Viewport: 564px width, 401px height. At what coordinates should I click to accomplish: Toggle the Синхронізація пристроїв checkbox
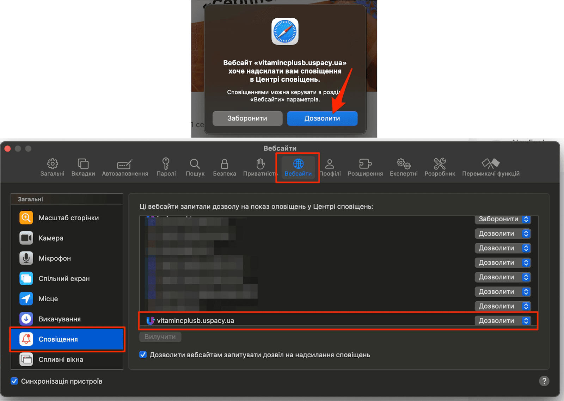[14, 381]
